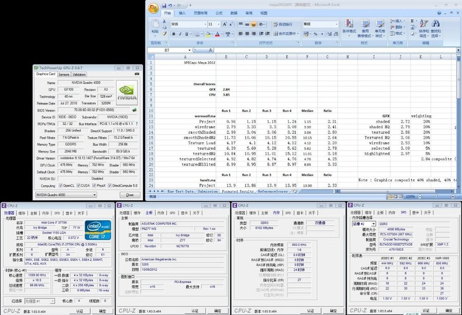Open the round Office button in Excel
Image resolution: width=462 pixels, height=315 pixels.
153,8
